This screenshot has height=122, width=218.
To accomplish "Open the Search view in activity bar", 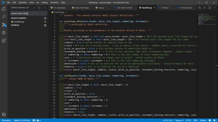I will 4,17.
